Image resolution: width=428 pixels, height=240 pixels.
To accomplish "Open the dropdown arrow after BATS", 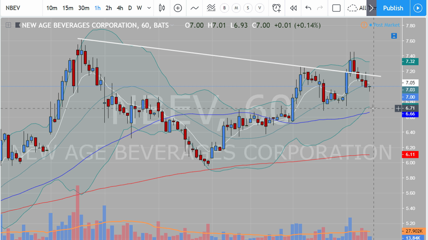I will coord(172,25).
